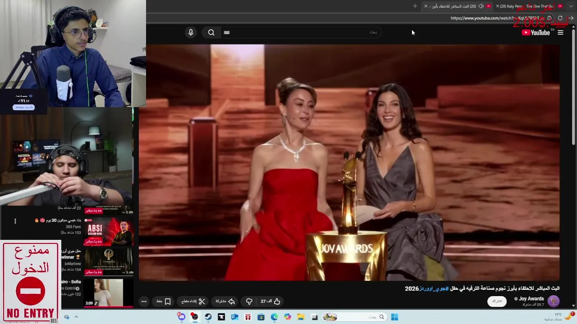This screenshot has height=324, width=577.
Task: Close the Katy Perry tab
Action: tap(498, 6)
